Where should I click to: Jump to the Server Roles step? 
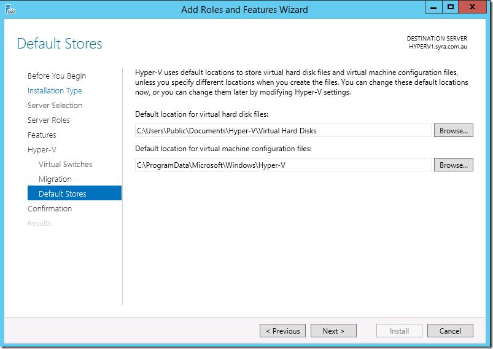(x=49, y=120)
